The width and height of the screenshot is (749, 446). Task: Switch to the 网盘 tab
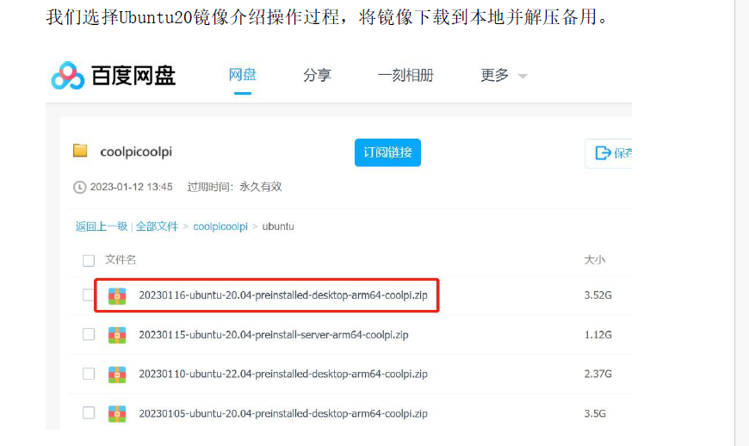point(243,75)
